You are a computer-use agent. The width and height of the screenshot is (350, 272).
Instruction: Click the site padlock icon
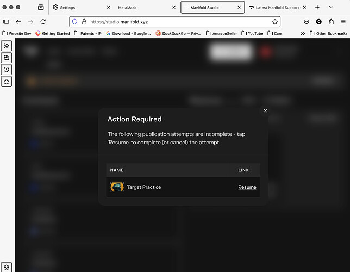[x=84, y=22]
